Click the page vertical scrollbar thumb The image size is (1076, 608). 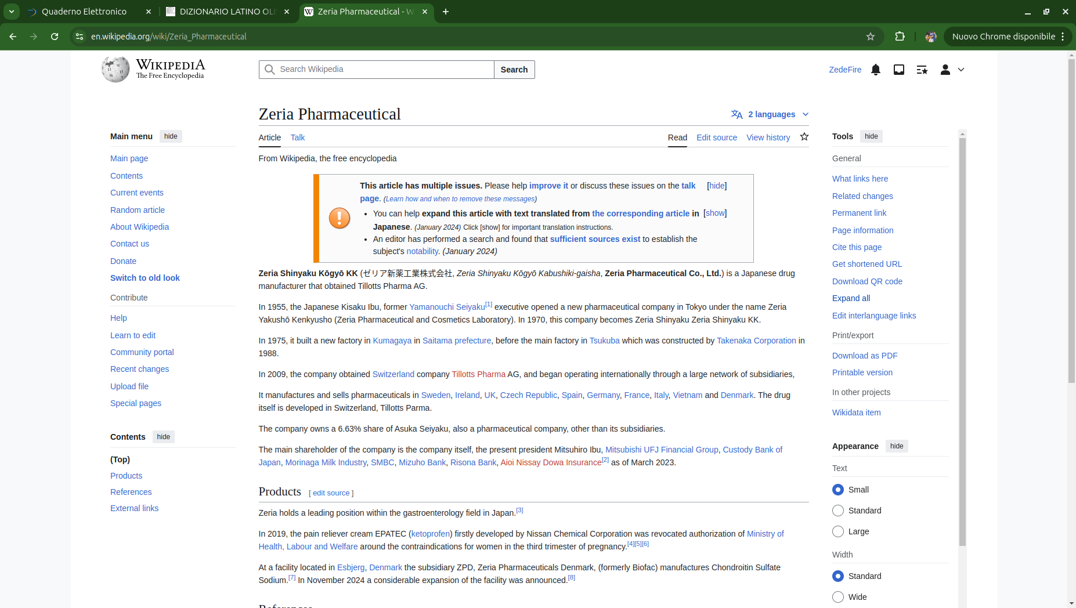(1071, 220)
